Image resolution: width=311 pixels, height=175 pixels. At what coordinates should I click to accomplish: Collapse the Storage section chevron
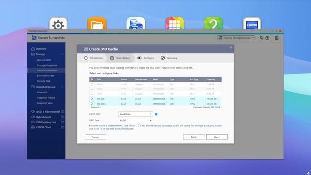(62, 54)
